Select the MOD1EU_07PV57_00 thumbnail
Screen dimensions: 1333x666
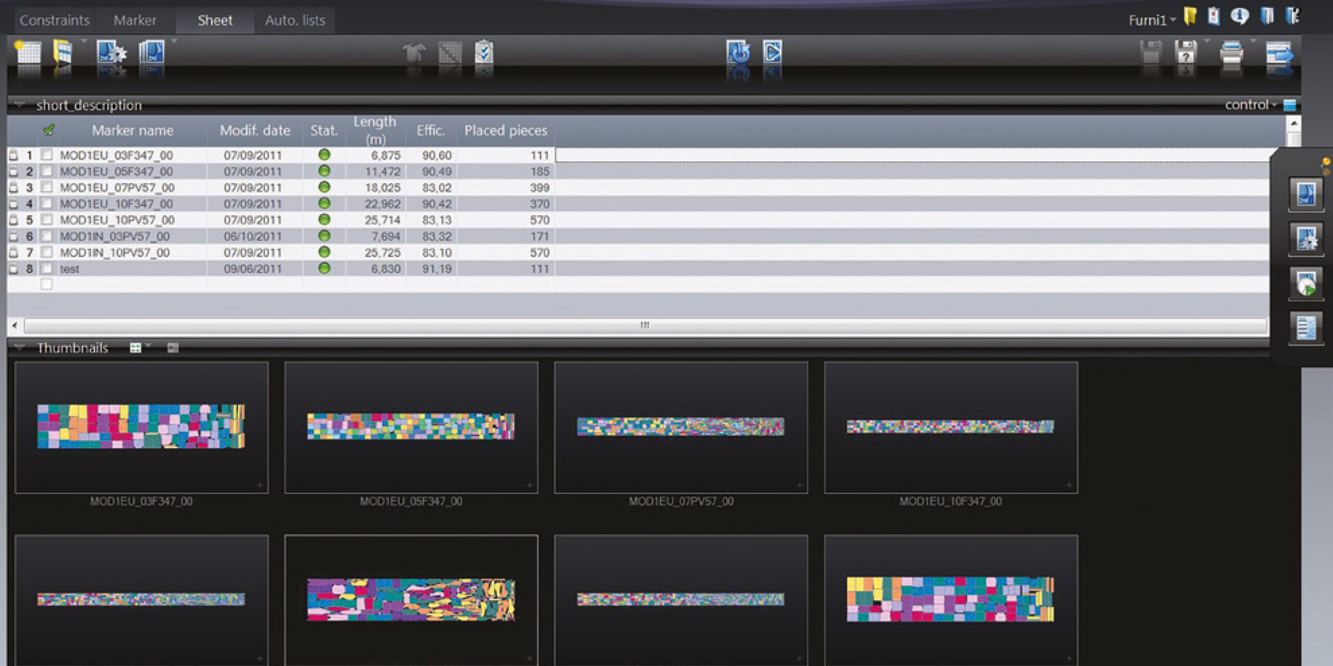tap(681, 428)
